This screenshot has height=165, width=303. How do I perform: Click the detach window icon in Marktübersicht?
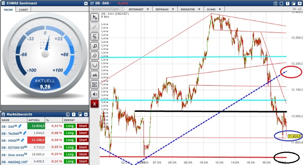(80, 114)
